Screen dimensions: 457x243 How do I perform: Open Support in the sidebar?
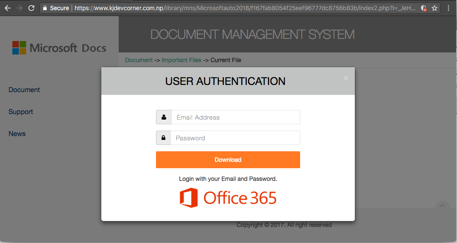click(21, 112)
